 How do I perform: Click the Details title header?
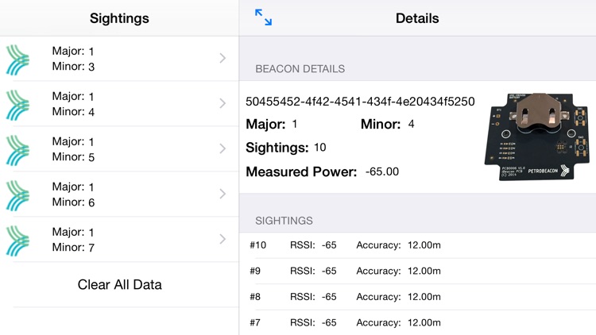pyautogui.click(x=417, y=18)
